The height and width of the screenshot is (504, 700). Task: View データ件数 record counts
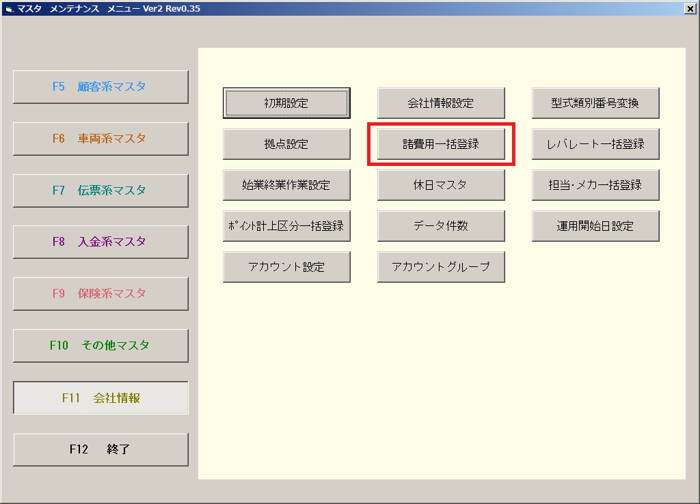coord(441,226)
